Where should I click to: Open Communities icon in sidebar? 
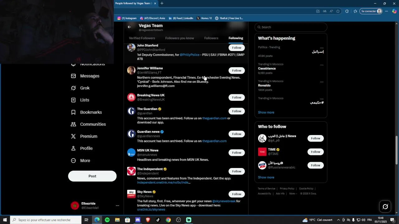pos(73,124)
